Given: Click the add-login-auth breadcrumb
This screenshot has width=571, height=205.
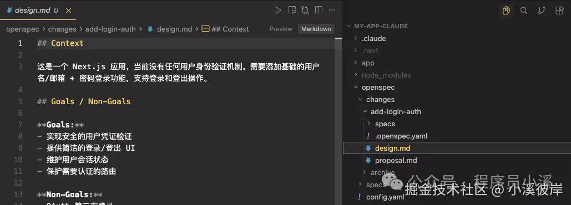Looking at the screenshot, I should pos(110,29).
